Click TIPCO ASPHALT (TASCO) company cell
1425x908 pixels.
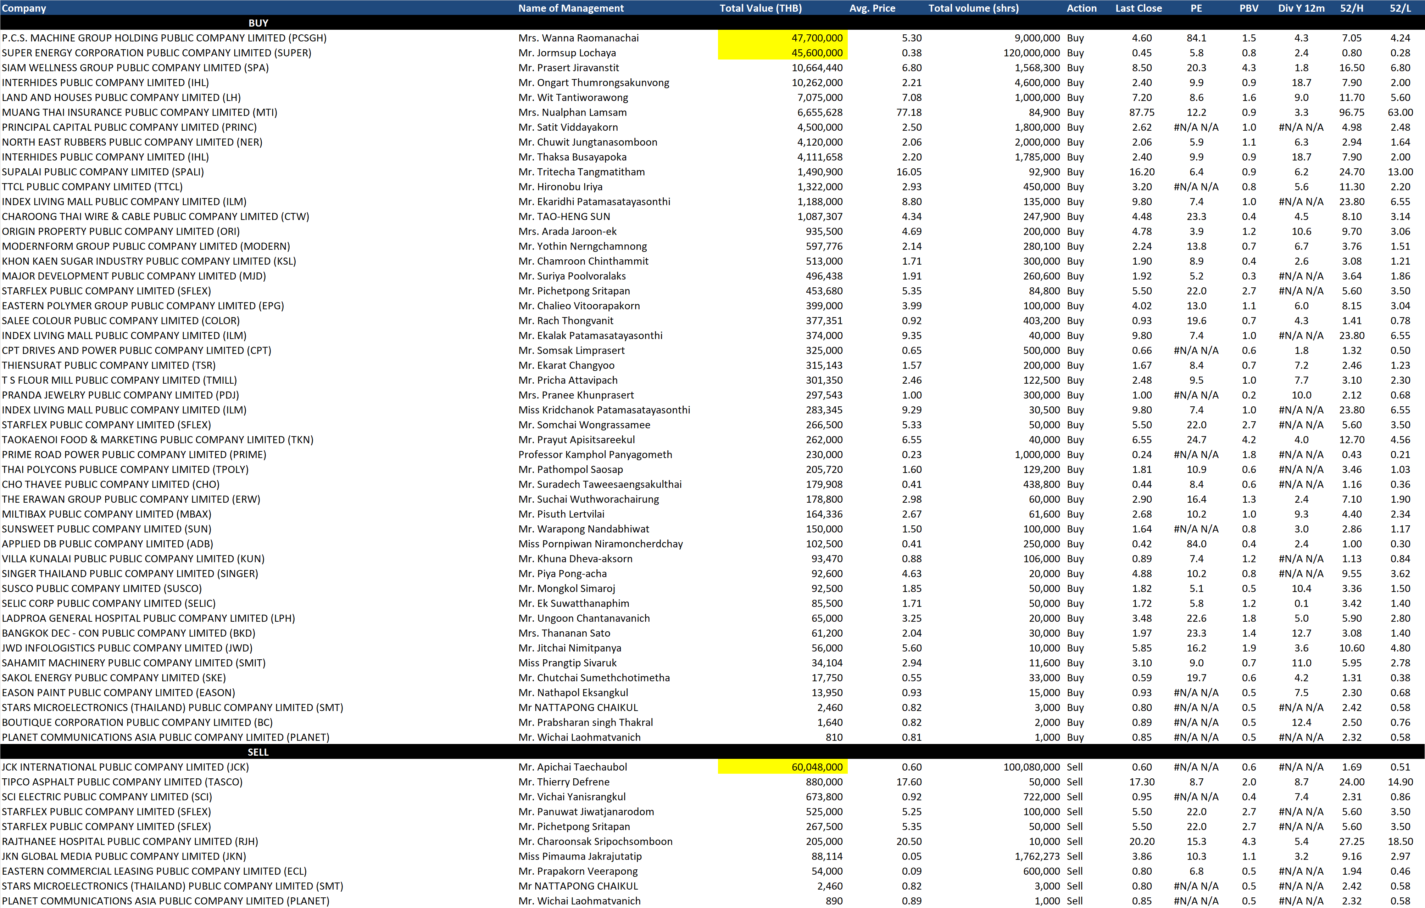[x=122, y=782]
